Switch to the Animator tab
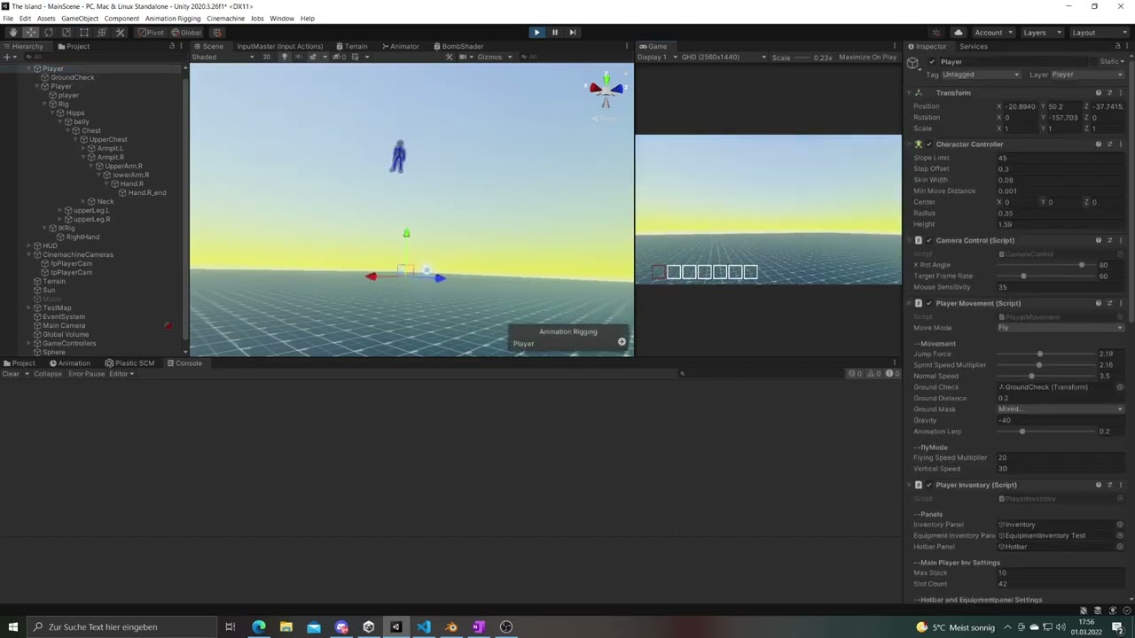 pos(403,46)
